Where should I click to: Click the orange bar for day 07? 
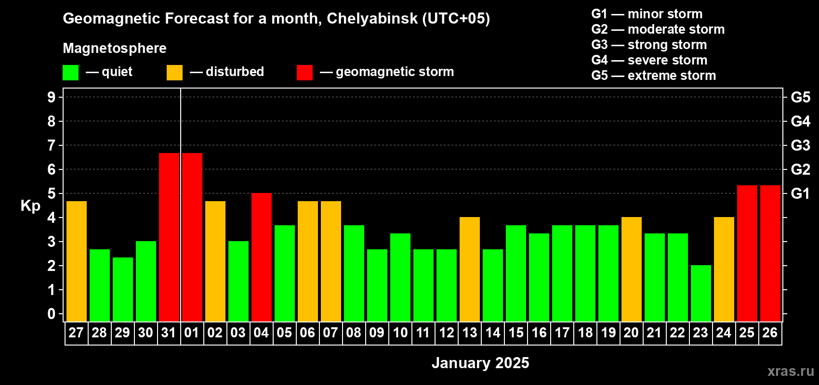pos(331,261)
